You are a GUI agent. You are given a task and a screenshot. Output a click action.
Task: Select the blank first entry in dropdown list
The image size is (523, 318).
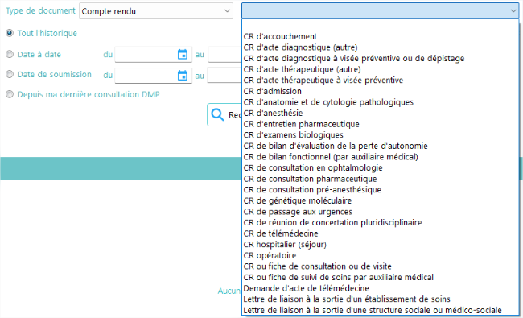381,26
